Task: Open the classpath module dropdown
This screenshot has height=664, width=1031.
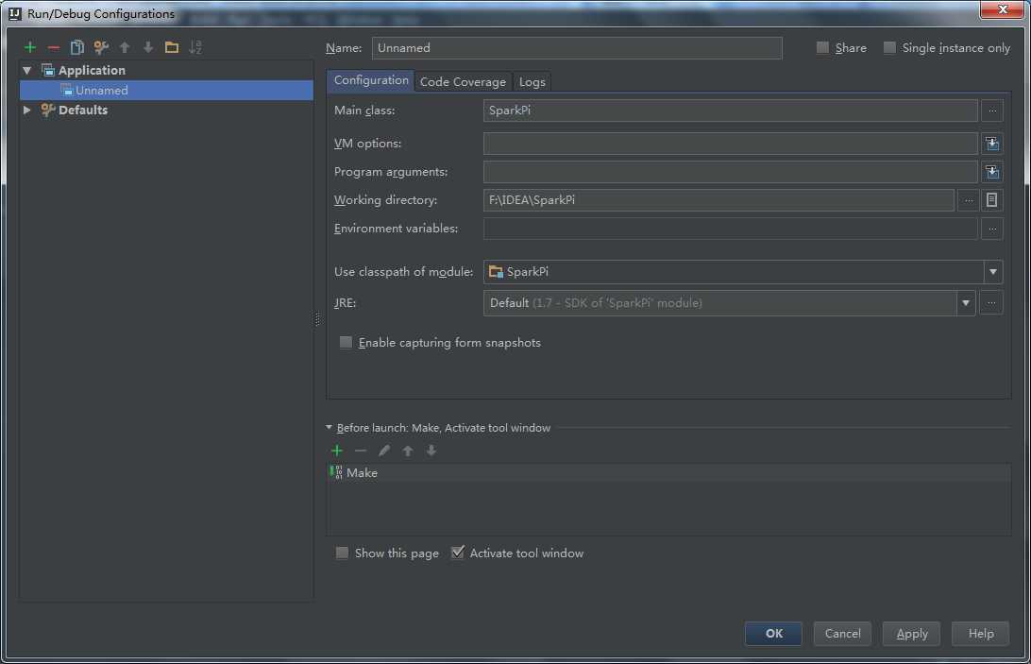Action: [993, 272]
